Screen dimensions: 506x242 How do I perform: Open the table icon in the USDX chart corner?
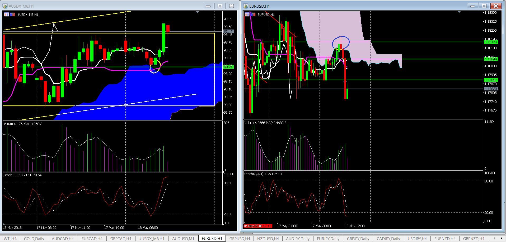(x=7, y=14)
